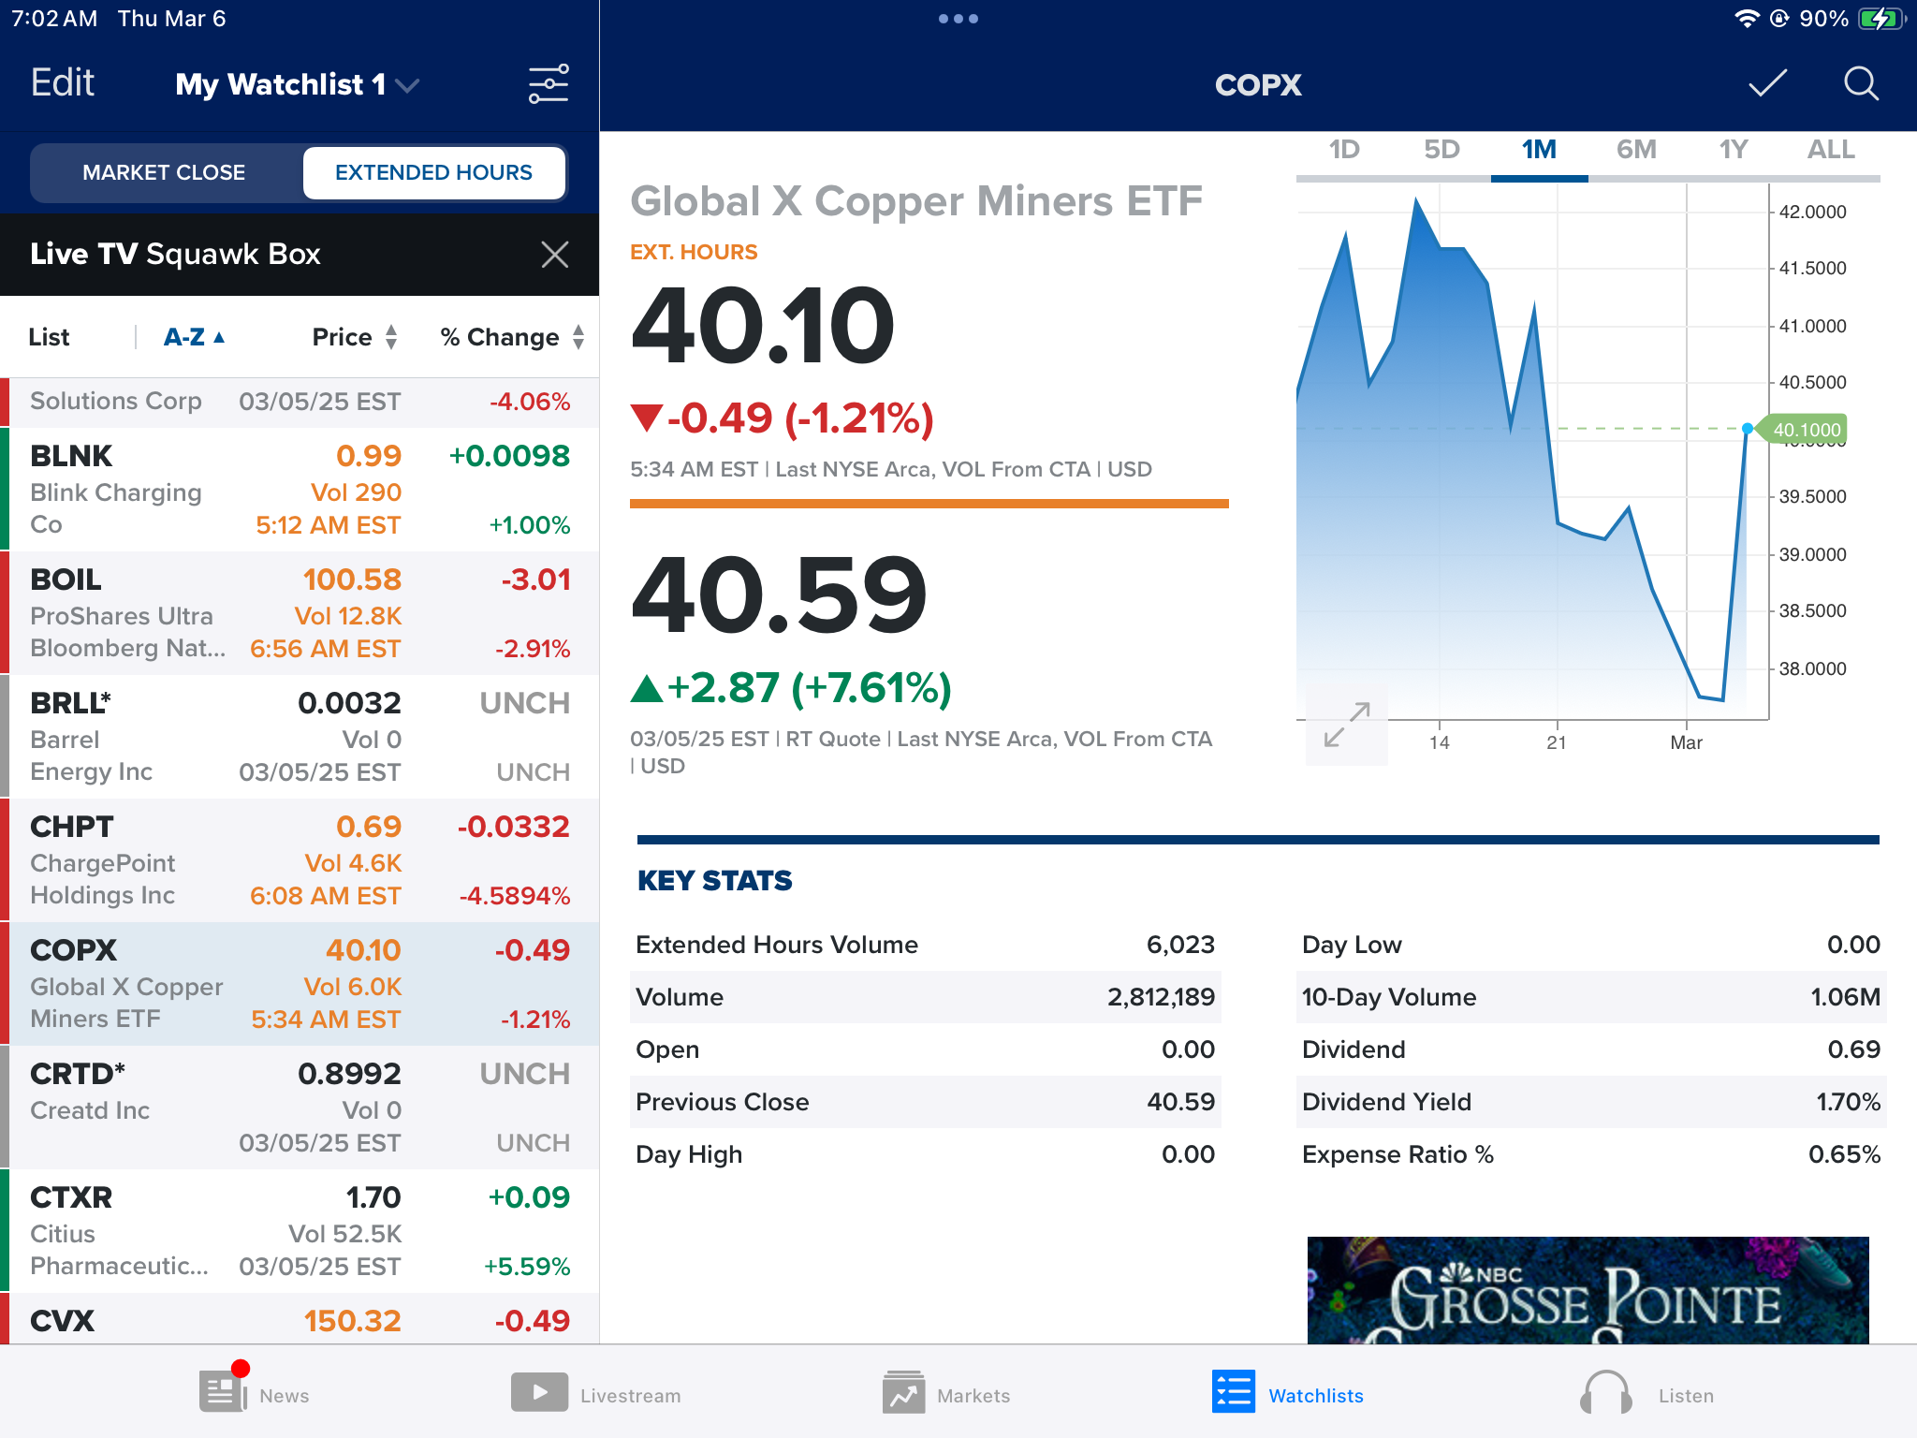This screenshot has height=1438, width=1917.
Task: Switch to MARKET CLOSE view
Action: 164,173
